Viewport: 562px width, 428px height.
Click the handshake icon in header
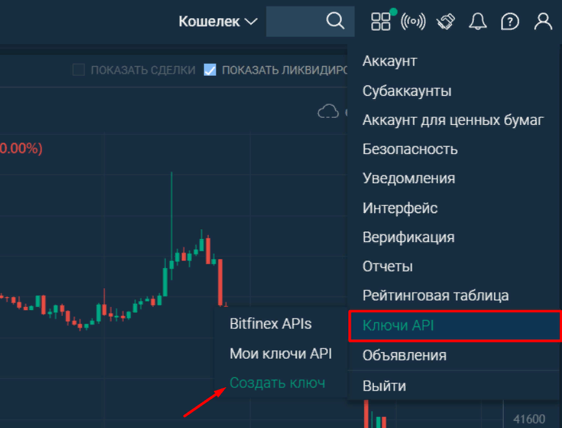(446, 22)
